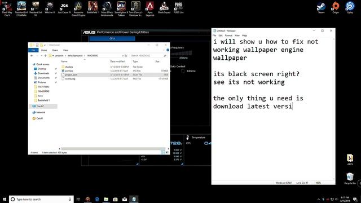
Task: Select This PC in navigation pane
Action: (40, 106)
